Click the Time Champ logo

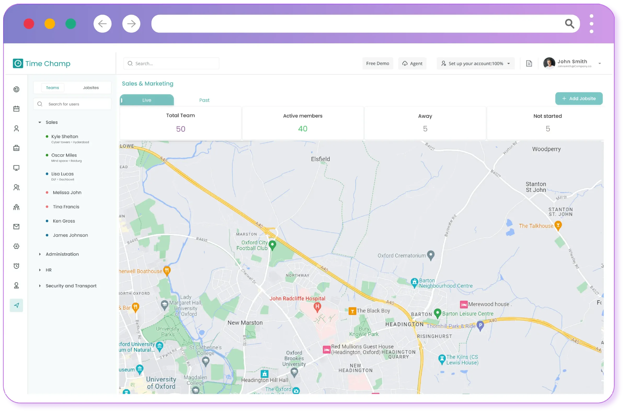42,64
